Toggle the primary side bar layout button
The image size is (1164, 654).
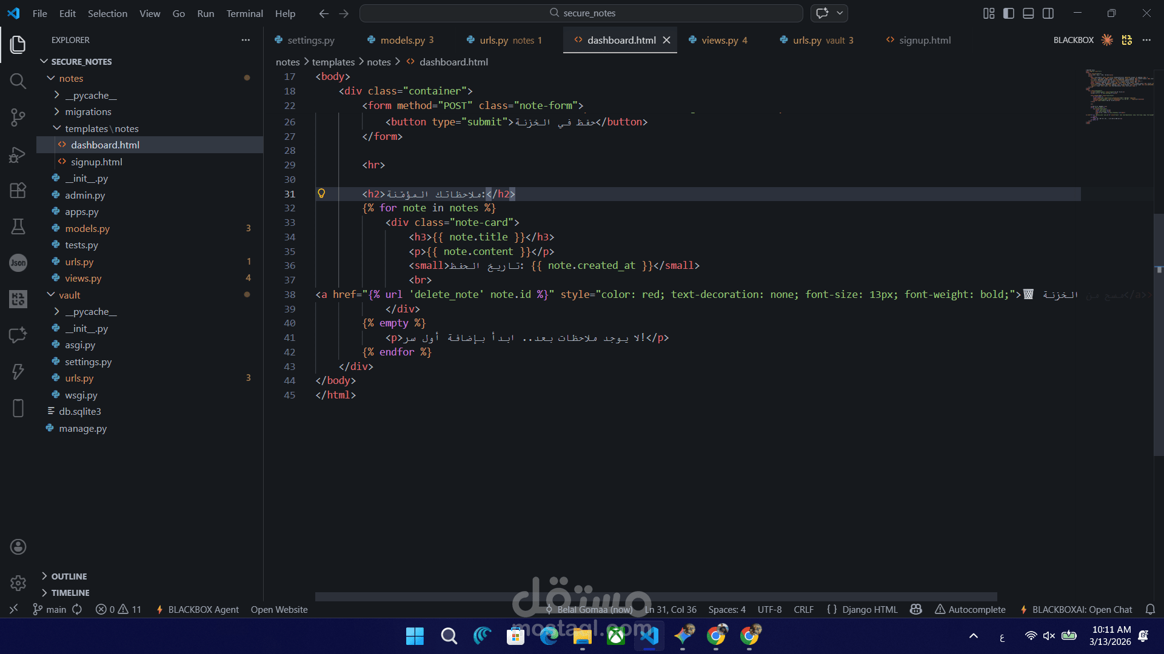(x=1009, y=13)
